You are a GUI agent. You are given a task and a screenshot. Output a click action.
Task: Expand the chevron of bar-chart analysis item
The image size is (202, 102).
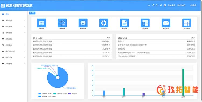click(x=25, y=51)
